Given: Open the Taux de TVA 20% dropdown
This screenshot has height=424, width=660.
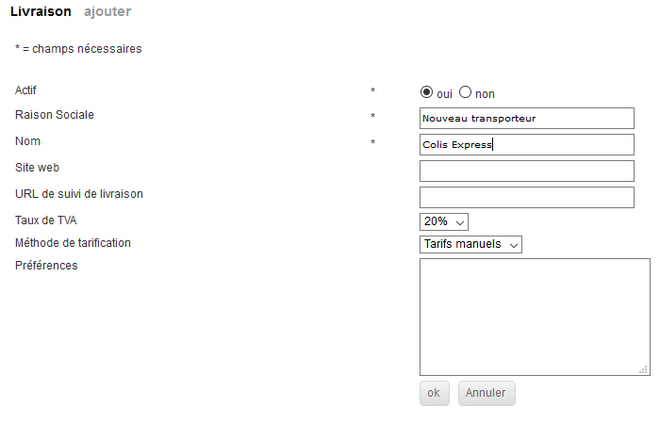Looking at the screenshot, I should click(444, 221).
